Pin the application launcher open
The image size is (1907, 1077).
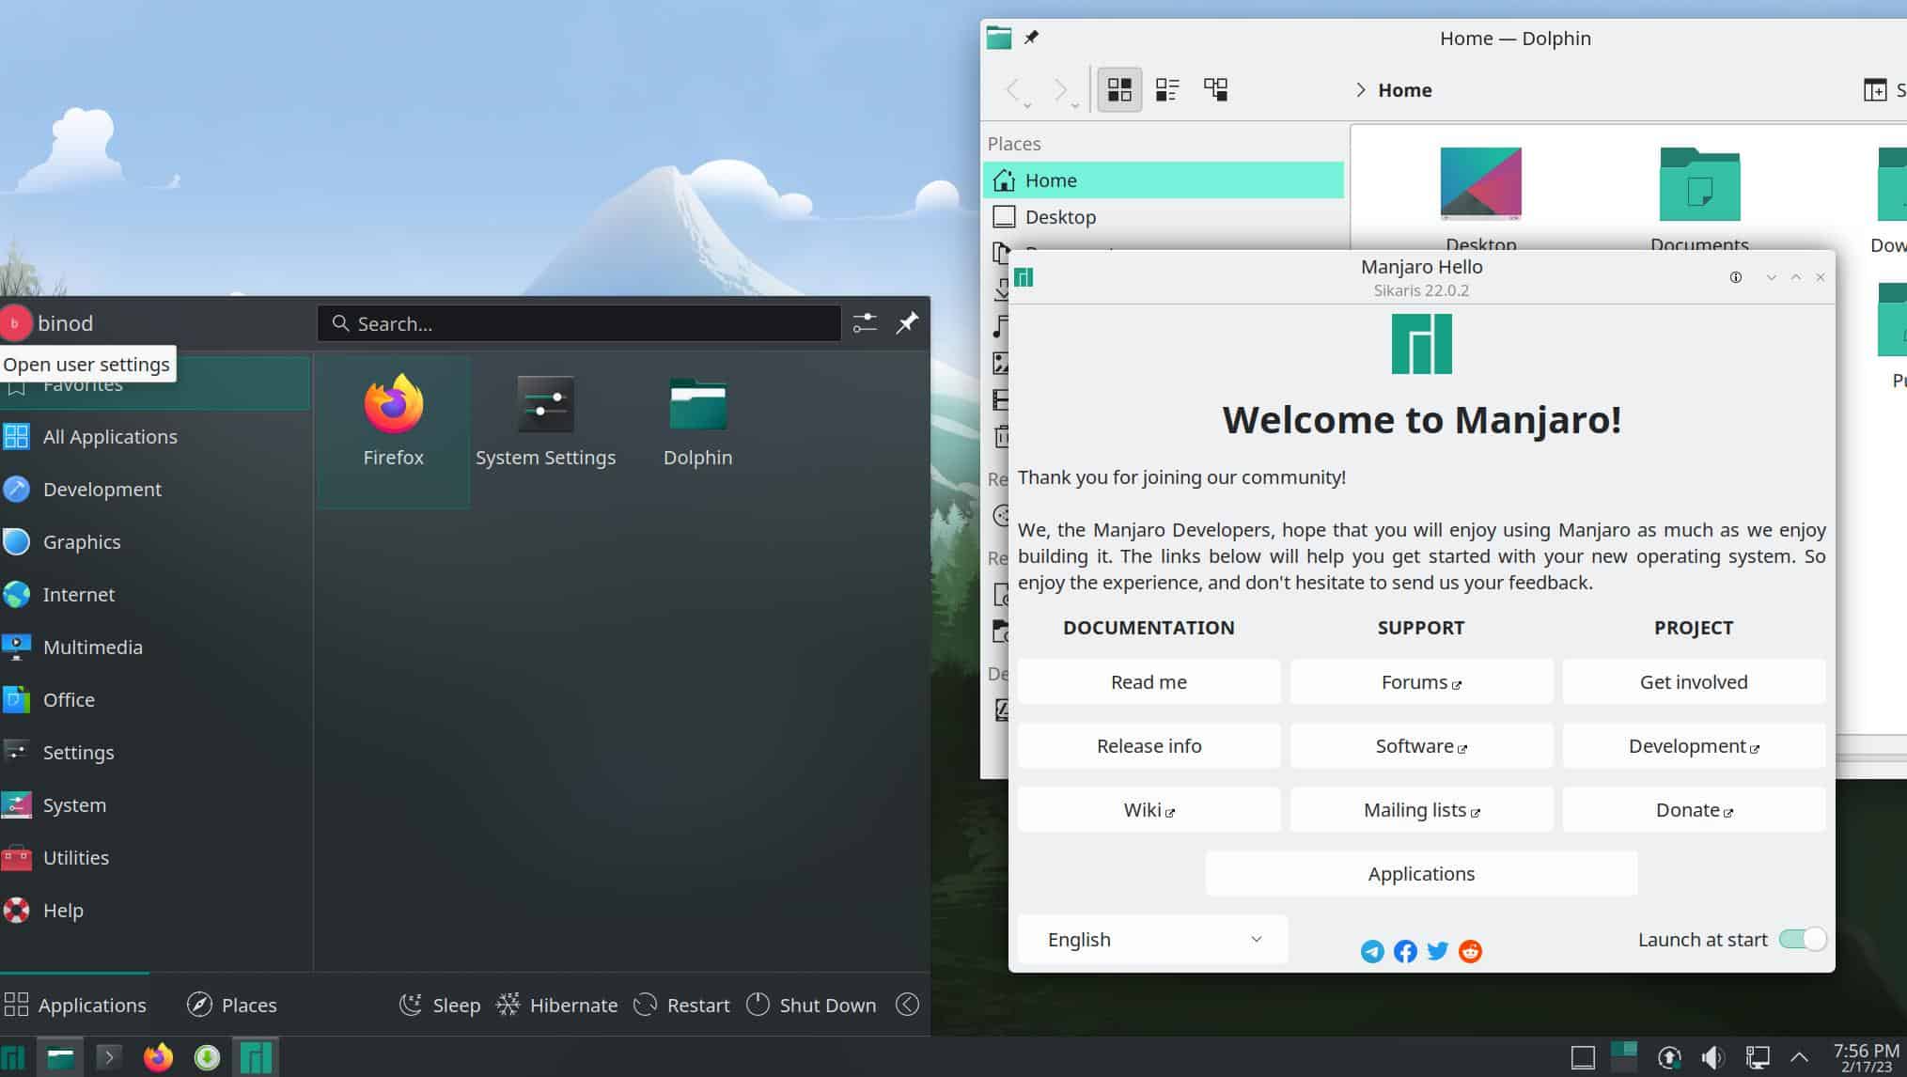click(x=906, y=323)
